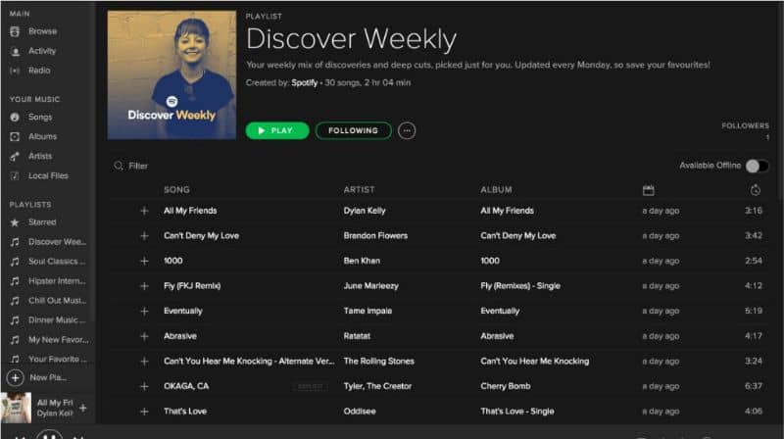The image size is (784, 439).
Task: Open album Fly (Remixes) - Single
Action: pyautogui.click(x=520, y=285)
